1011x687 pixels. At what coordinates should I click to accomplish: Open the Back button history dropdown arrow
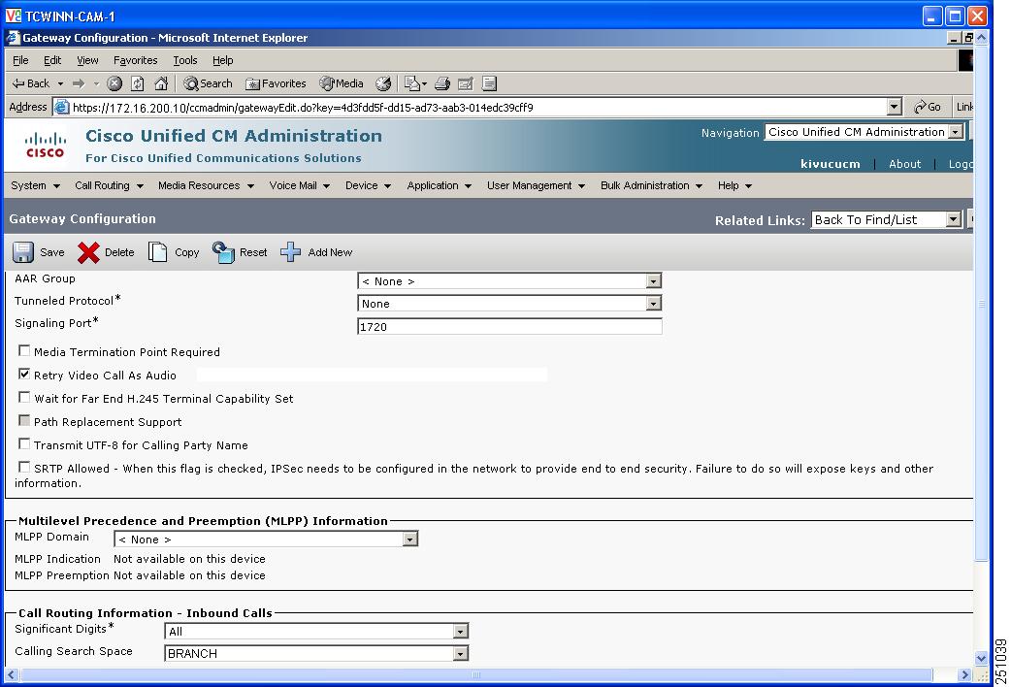[60, 83]
